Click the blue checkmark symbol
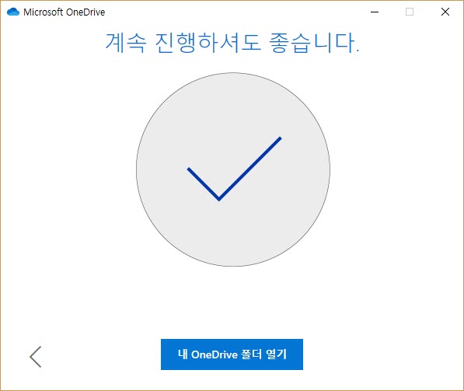This screenshot has height=391, width=464. pos(234,169)
